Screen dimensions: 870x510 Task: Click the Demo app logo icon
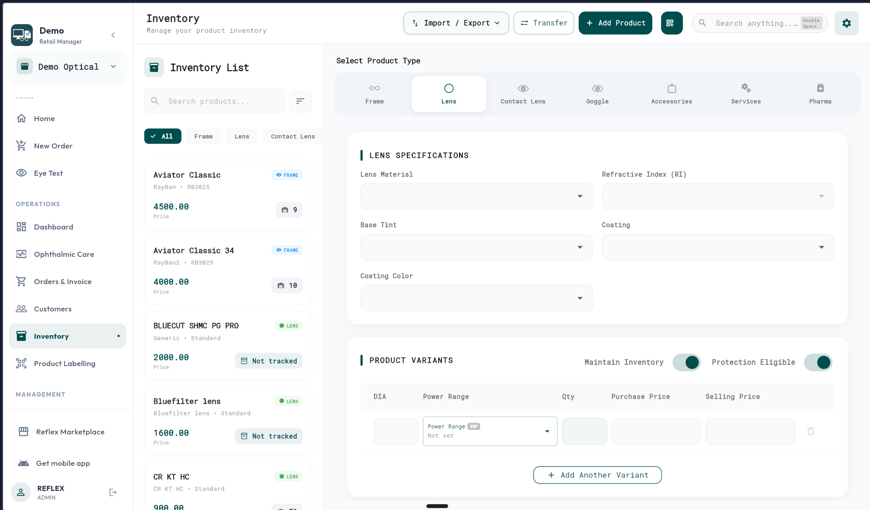click(22, 35)
